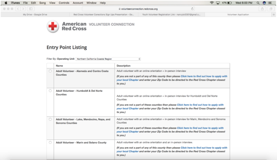Open the Controls menu in the menu bar
This screenshot has height=160, width=277.
(64, 3)
